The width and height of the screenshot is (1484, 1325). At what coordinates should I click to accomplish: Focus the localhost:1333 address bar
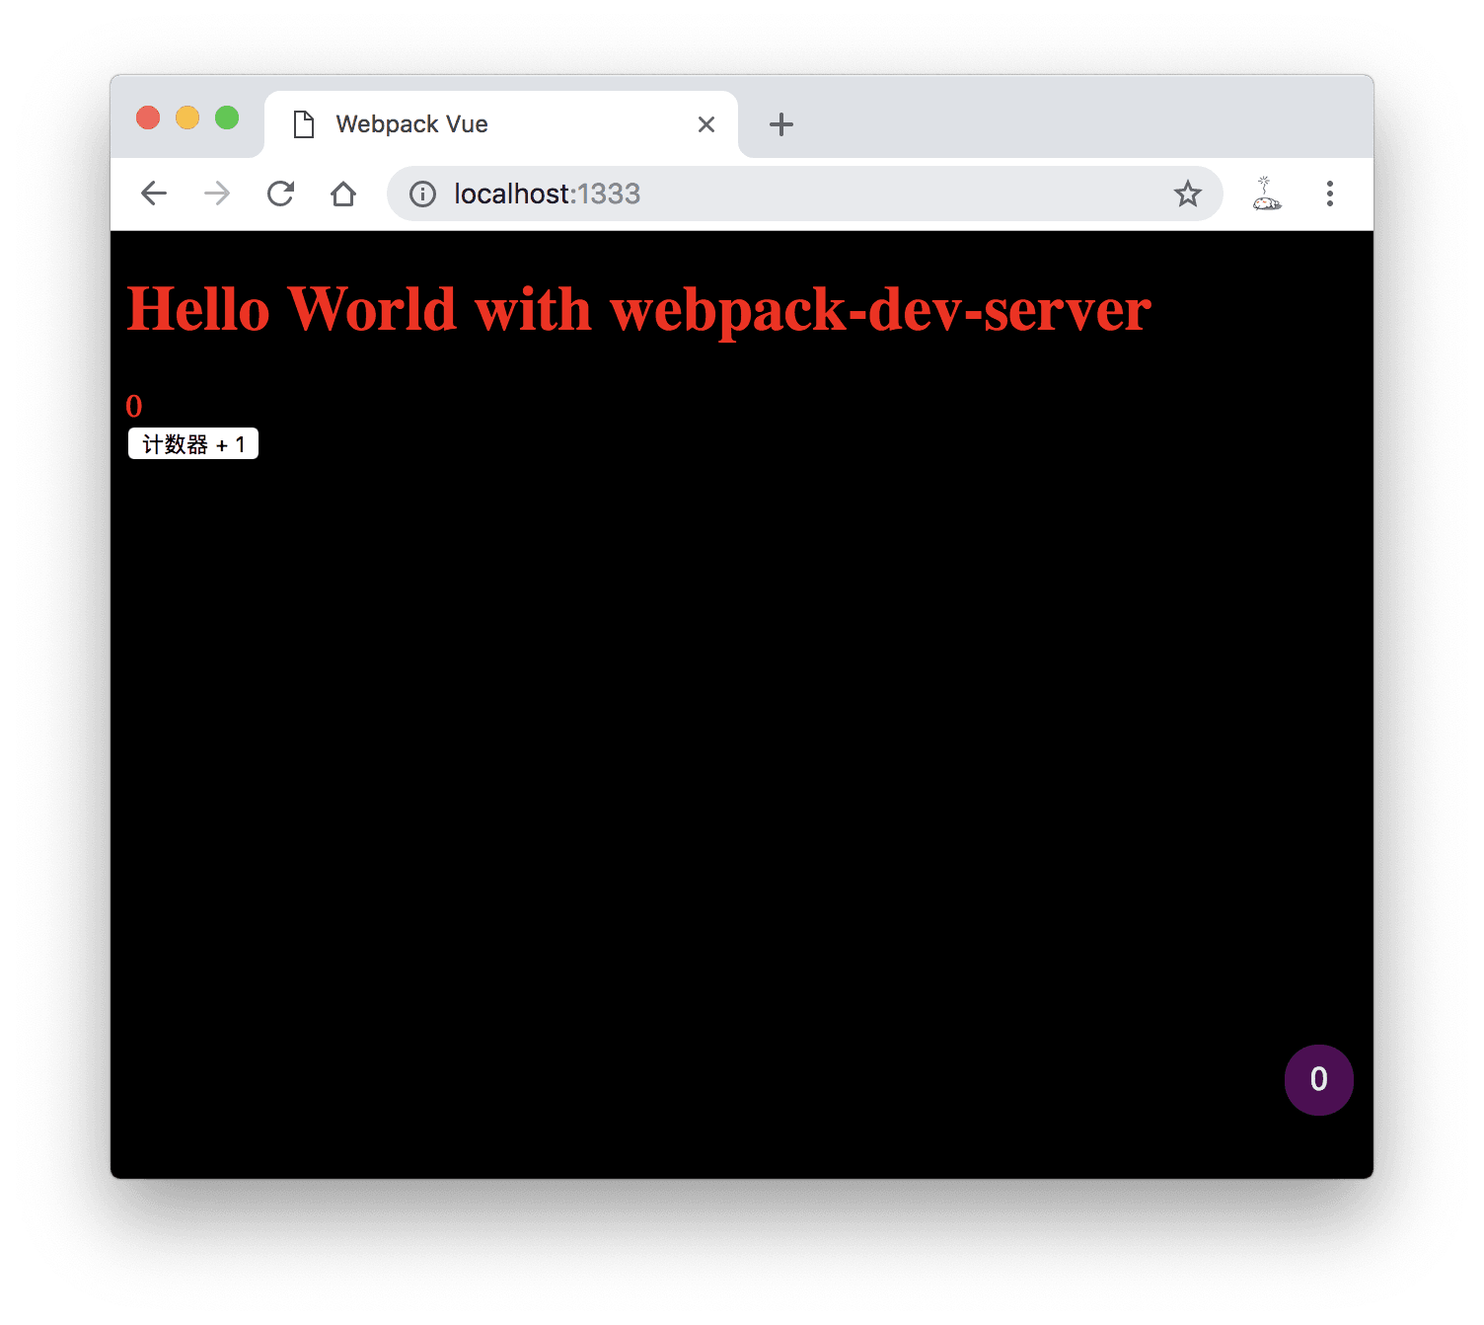789,194
